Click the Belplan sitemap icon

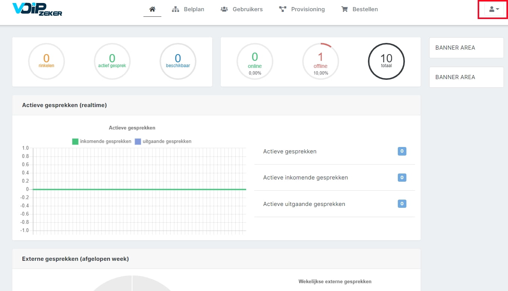click(176, 9)
